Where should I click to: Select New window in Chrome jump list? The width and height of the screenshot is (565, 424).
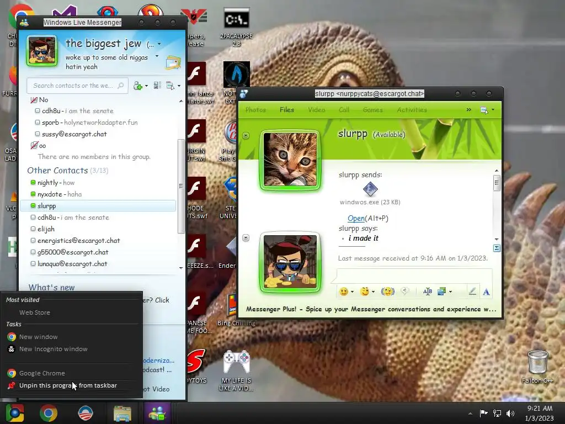(72, 337)
